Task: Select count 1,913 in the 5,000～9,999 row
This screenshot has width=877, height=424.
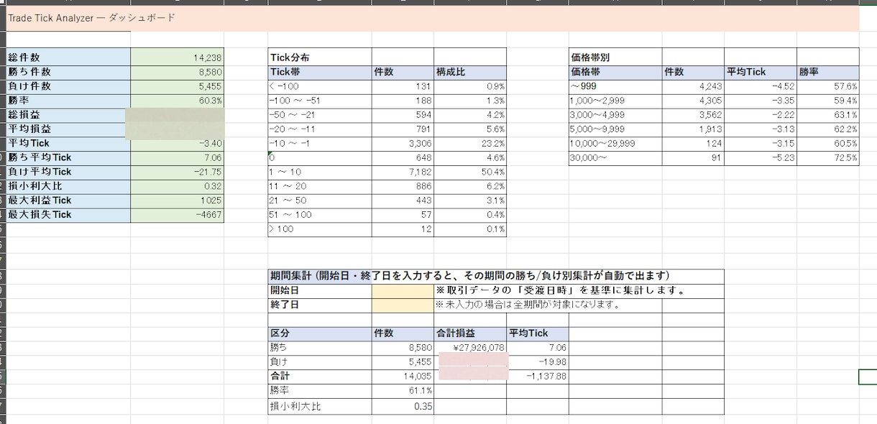Action: tap(693, 129)
